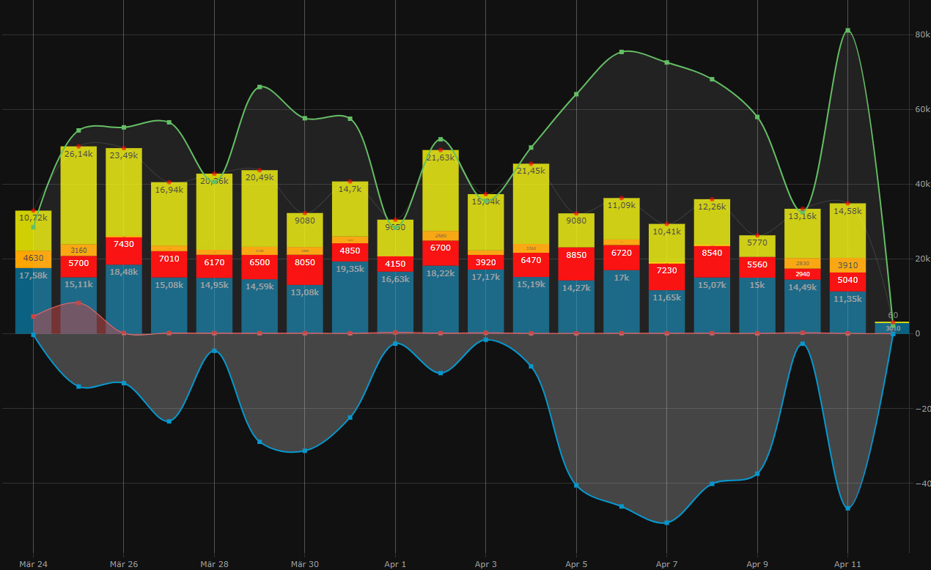Click the small blue 3010 bar
The image size is (931, 570).
892,328
